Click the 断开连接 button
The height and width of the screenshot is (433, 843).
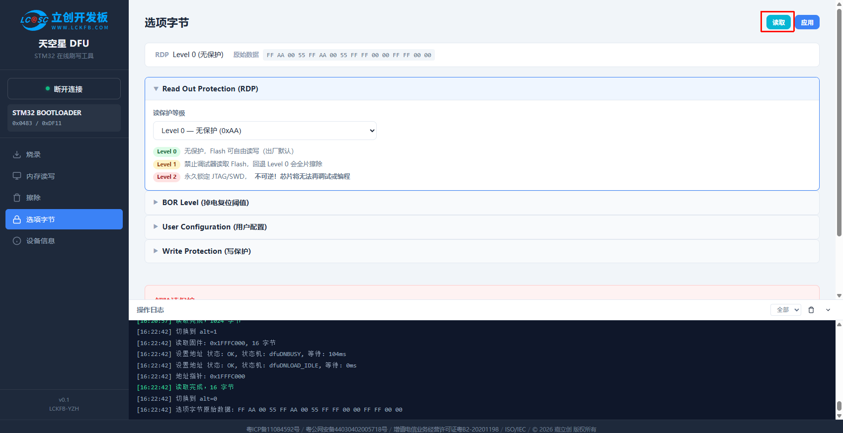pyautogui.click(x=64, y=89)
